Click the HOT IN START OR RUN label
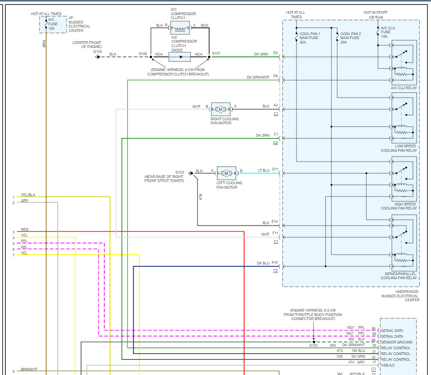The image size is (431, 375). click(x=376, y=15)
